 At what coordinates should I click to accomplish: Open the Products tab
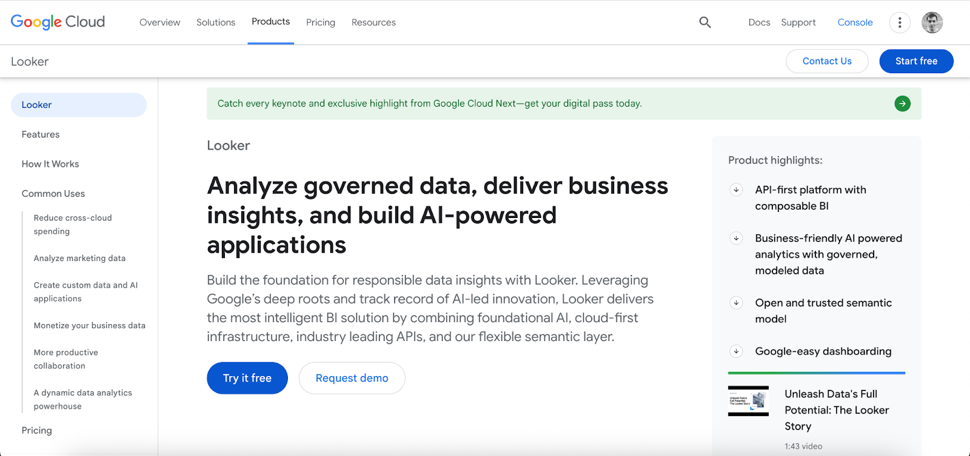click(270, 22)
